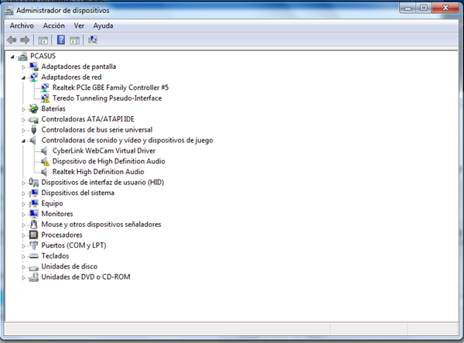Click the scan for hardware changes icon

93,39
